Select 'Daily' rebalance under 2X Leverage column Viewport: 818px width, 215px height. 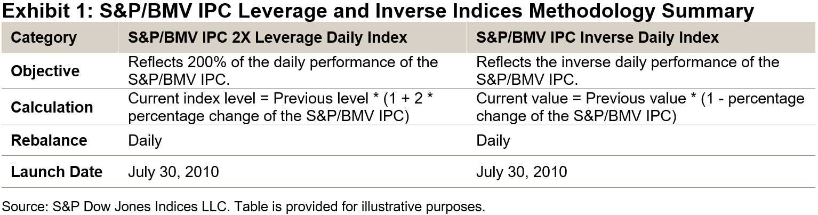pyautogui.click(x=145, y=140)
